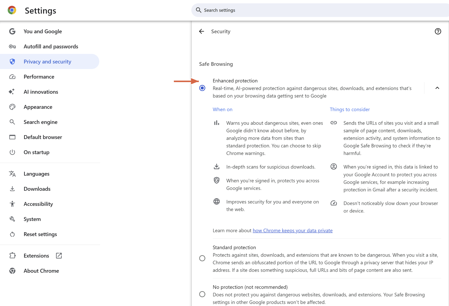The width and height of the screenshot is (449, 306).
Task: Click the globe icon under When on
Action: point(216,201)
